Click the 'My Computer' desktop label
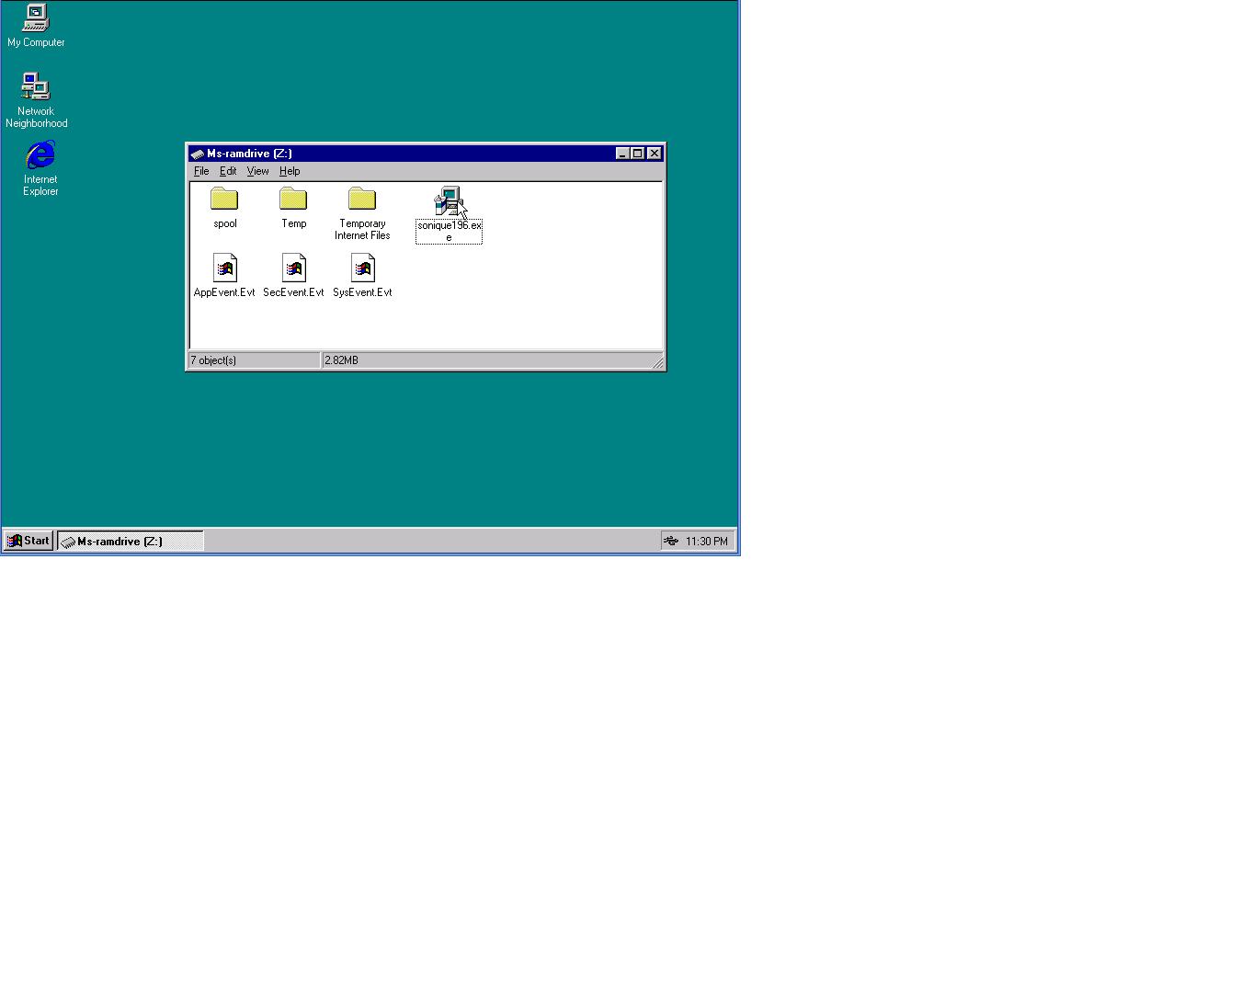 pos(36,42)
